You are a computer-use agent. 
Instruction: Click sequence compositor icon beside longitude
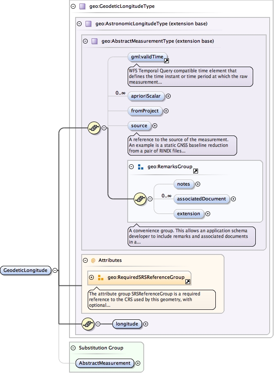(88, 324)
